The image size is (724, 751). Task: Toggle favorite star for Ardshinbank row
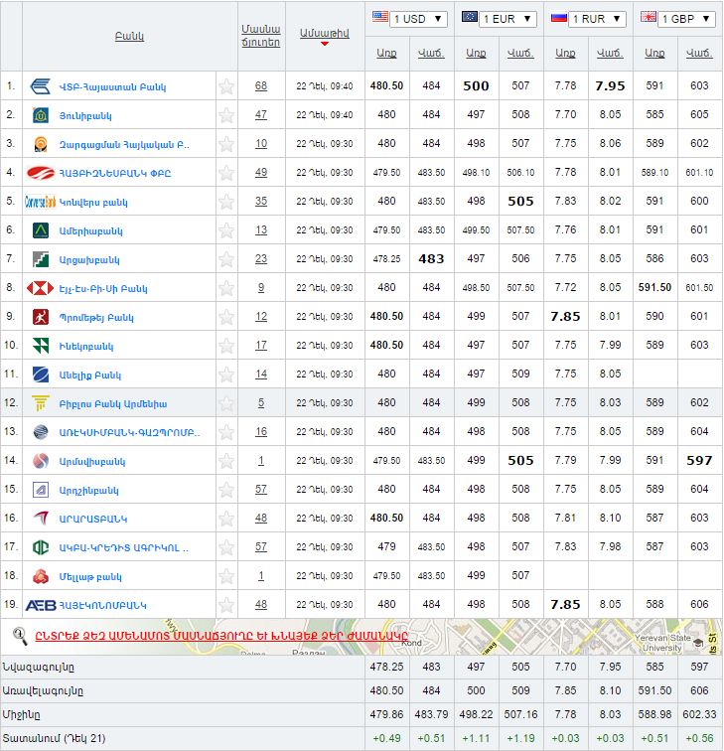[x=226, y=490]
